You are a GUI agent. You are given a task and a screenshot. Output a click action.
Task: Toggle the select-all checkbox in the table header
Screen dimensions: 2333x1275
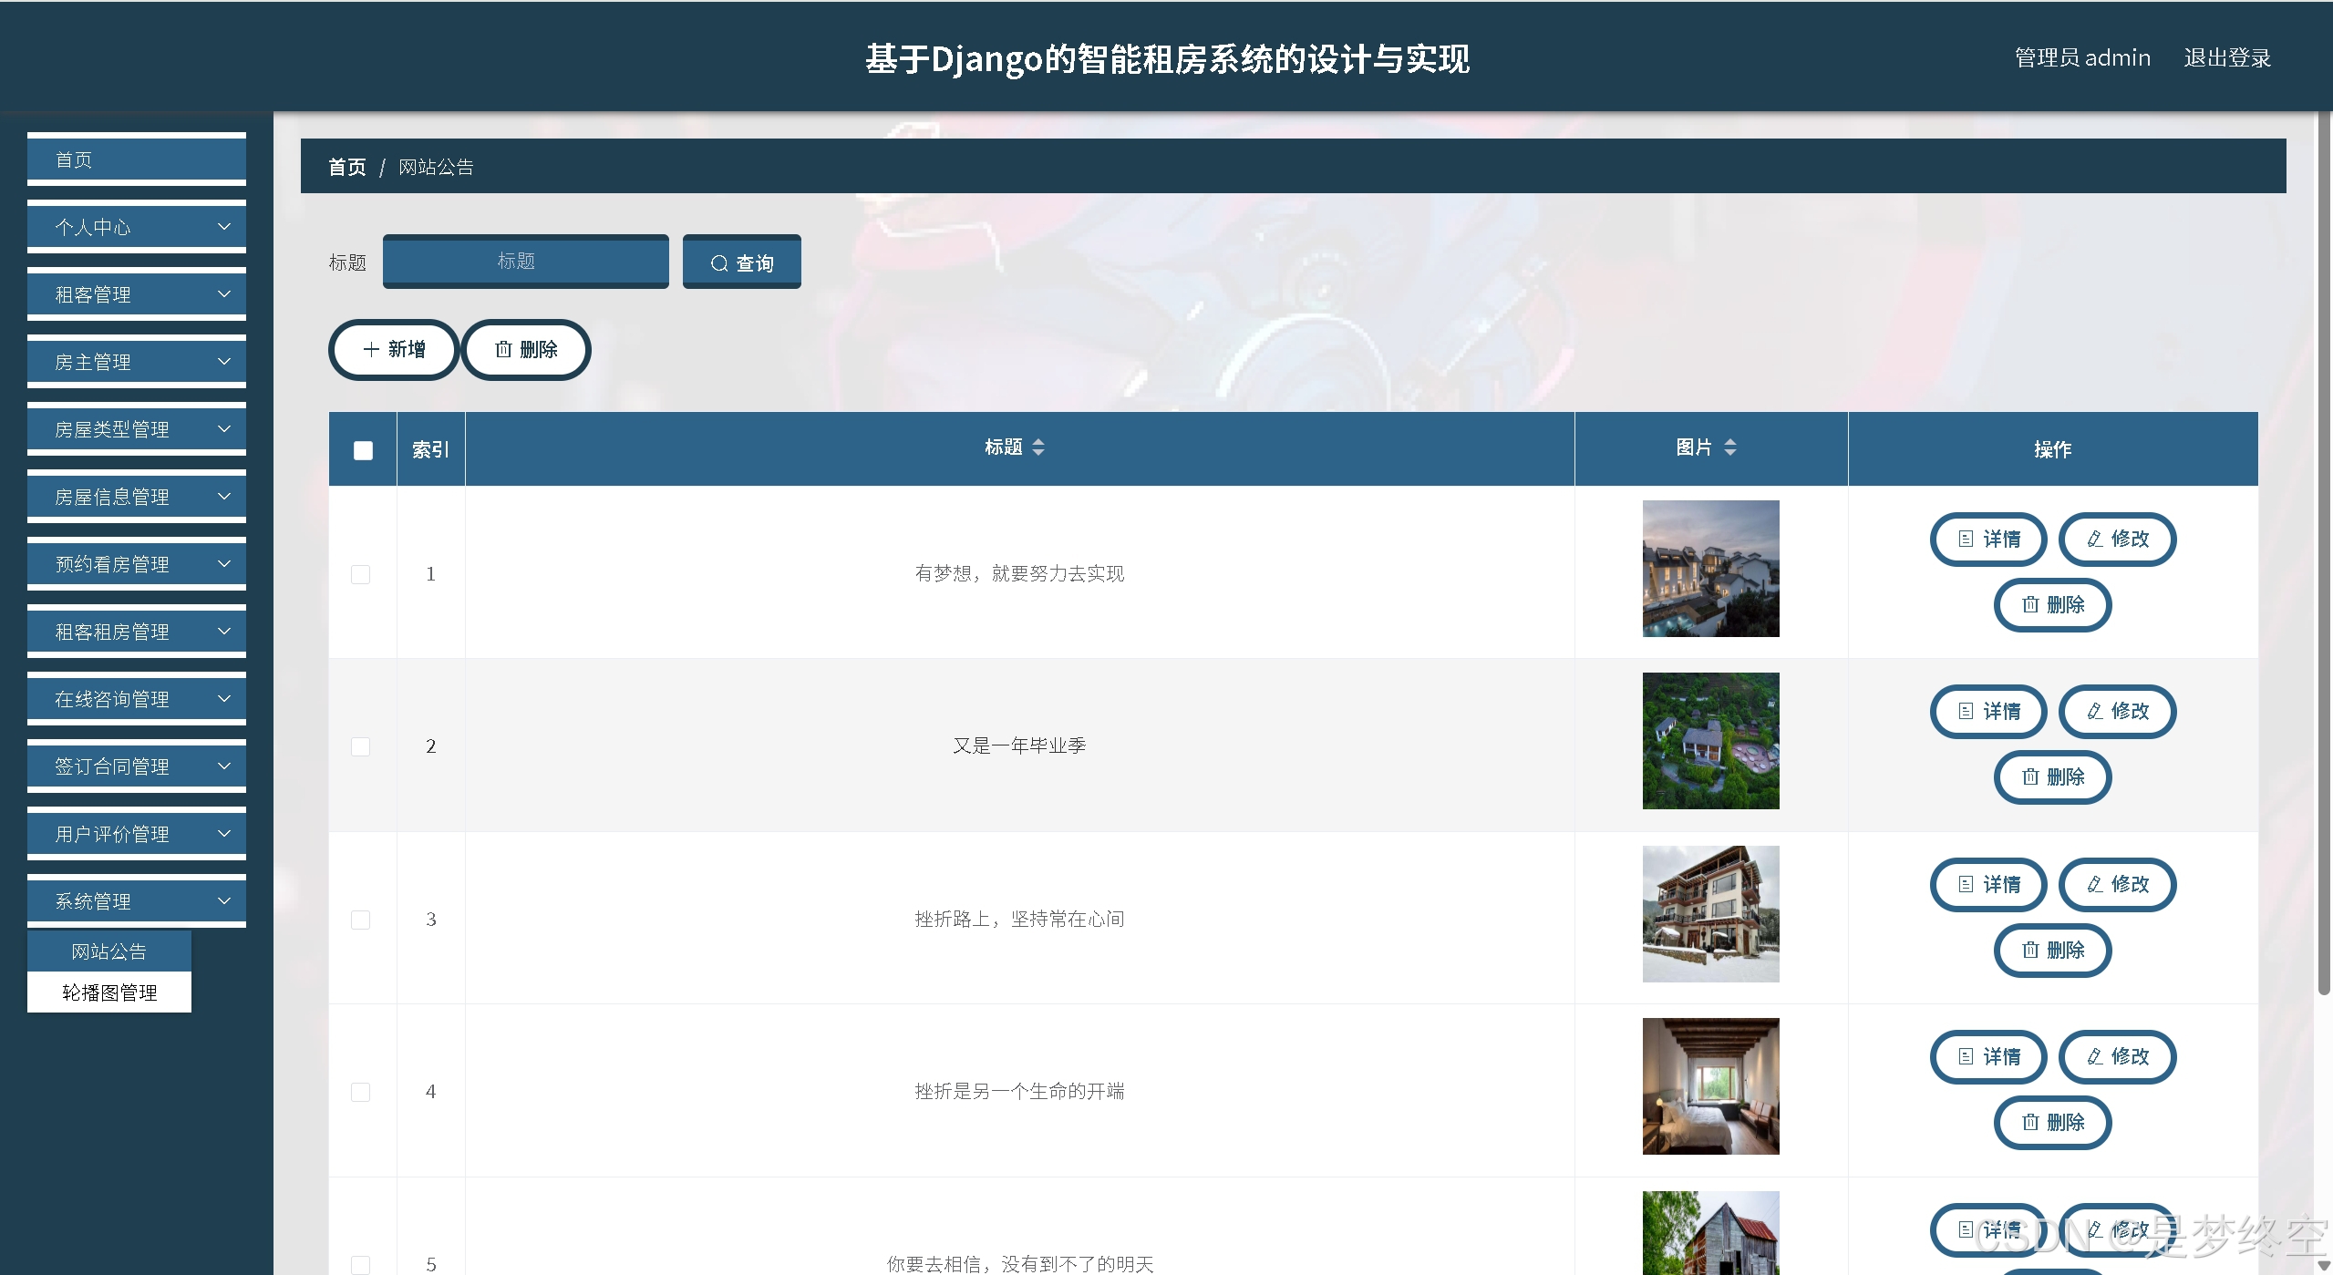pyautogui.click(x=363, y=450)
